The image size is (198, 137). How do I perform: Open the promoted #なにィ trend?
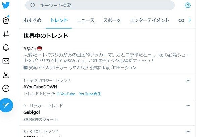pyautogui.click(x=107, y=58)
